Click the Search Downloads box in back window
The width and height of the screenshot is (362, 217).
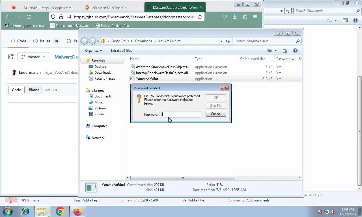pos(327,11)
